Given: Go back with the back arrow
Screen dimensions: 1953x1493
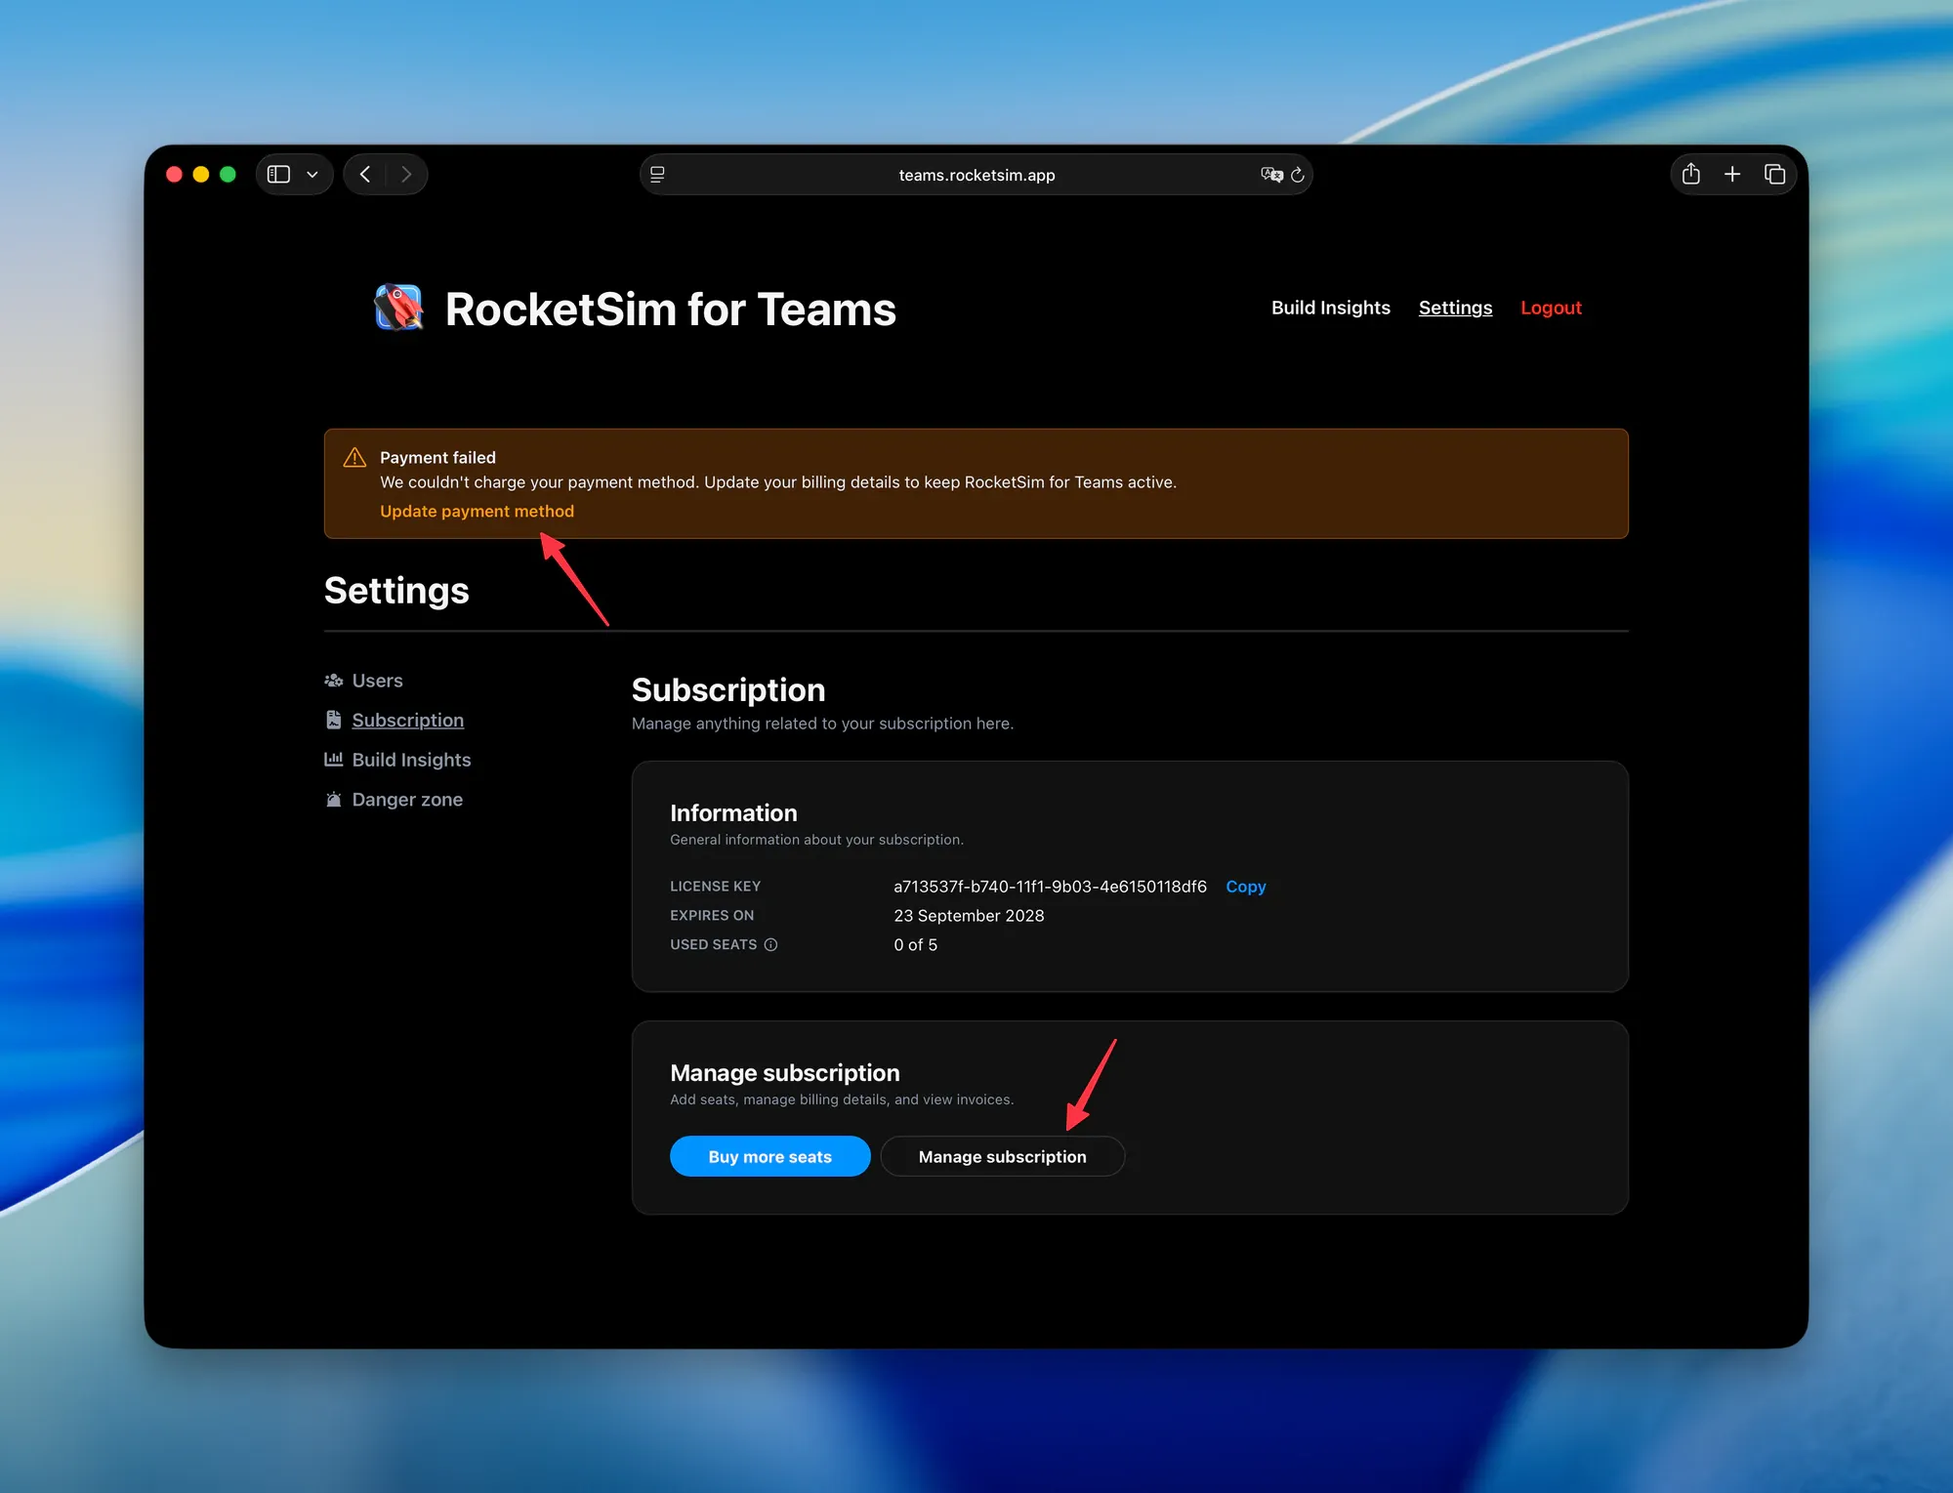Looking at the screenshot, I should point(365,175).
